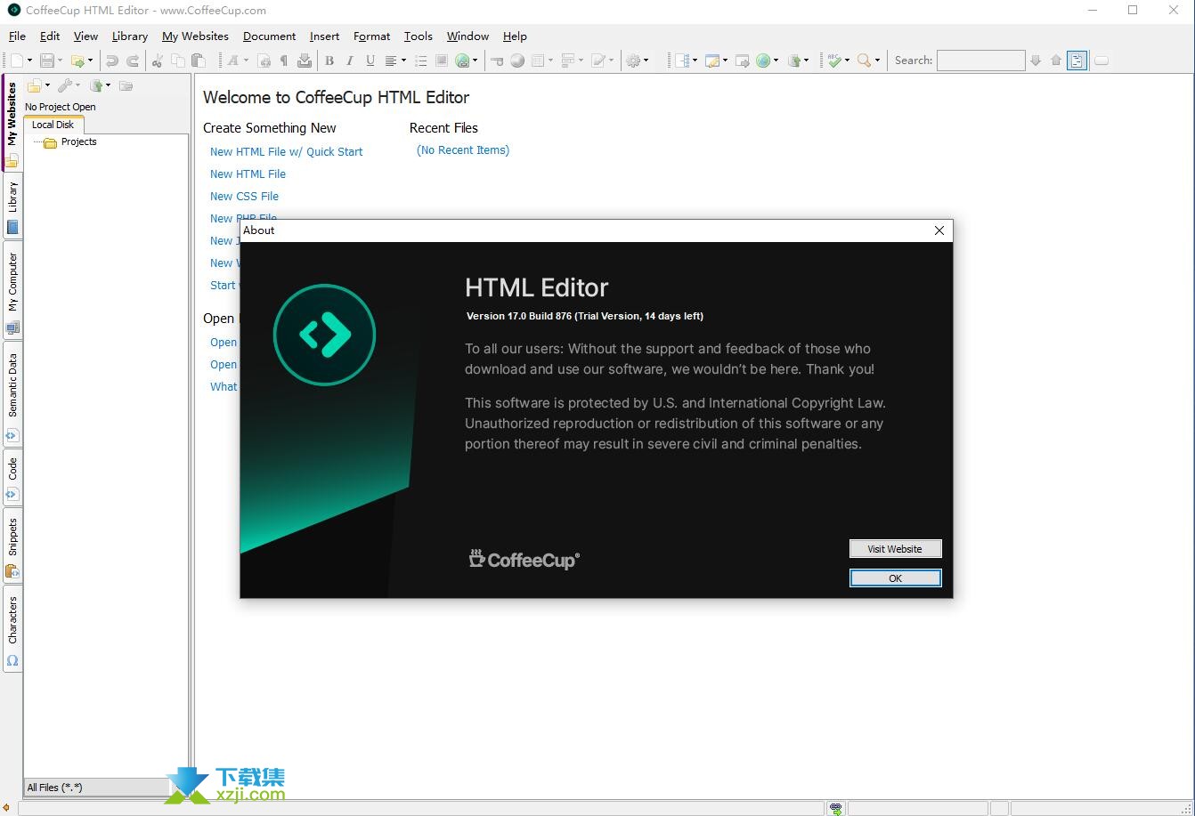Click the bulleted list icon
This screenshot has height=816, width=1195.
point(421,61)
